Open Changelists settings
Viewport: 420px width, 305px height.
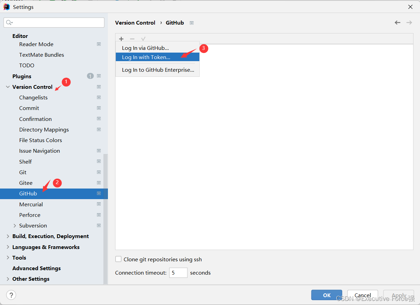tap(33, 97)
